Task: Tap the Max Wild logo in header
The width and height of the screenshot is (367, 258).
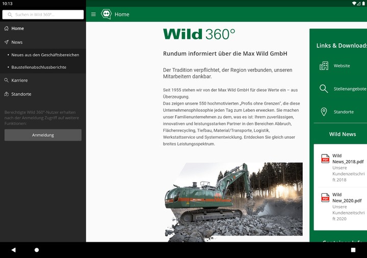Action: (106, 14)
